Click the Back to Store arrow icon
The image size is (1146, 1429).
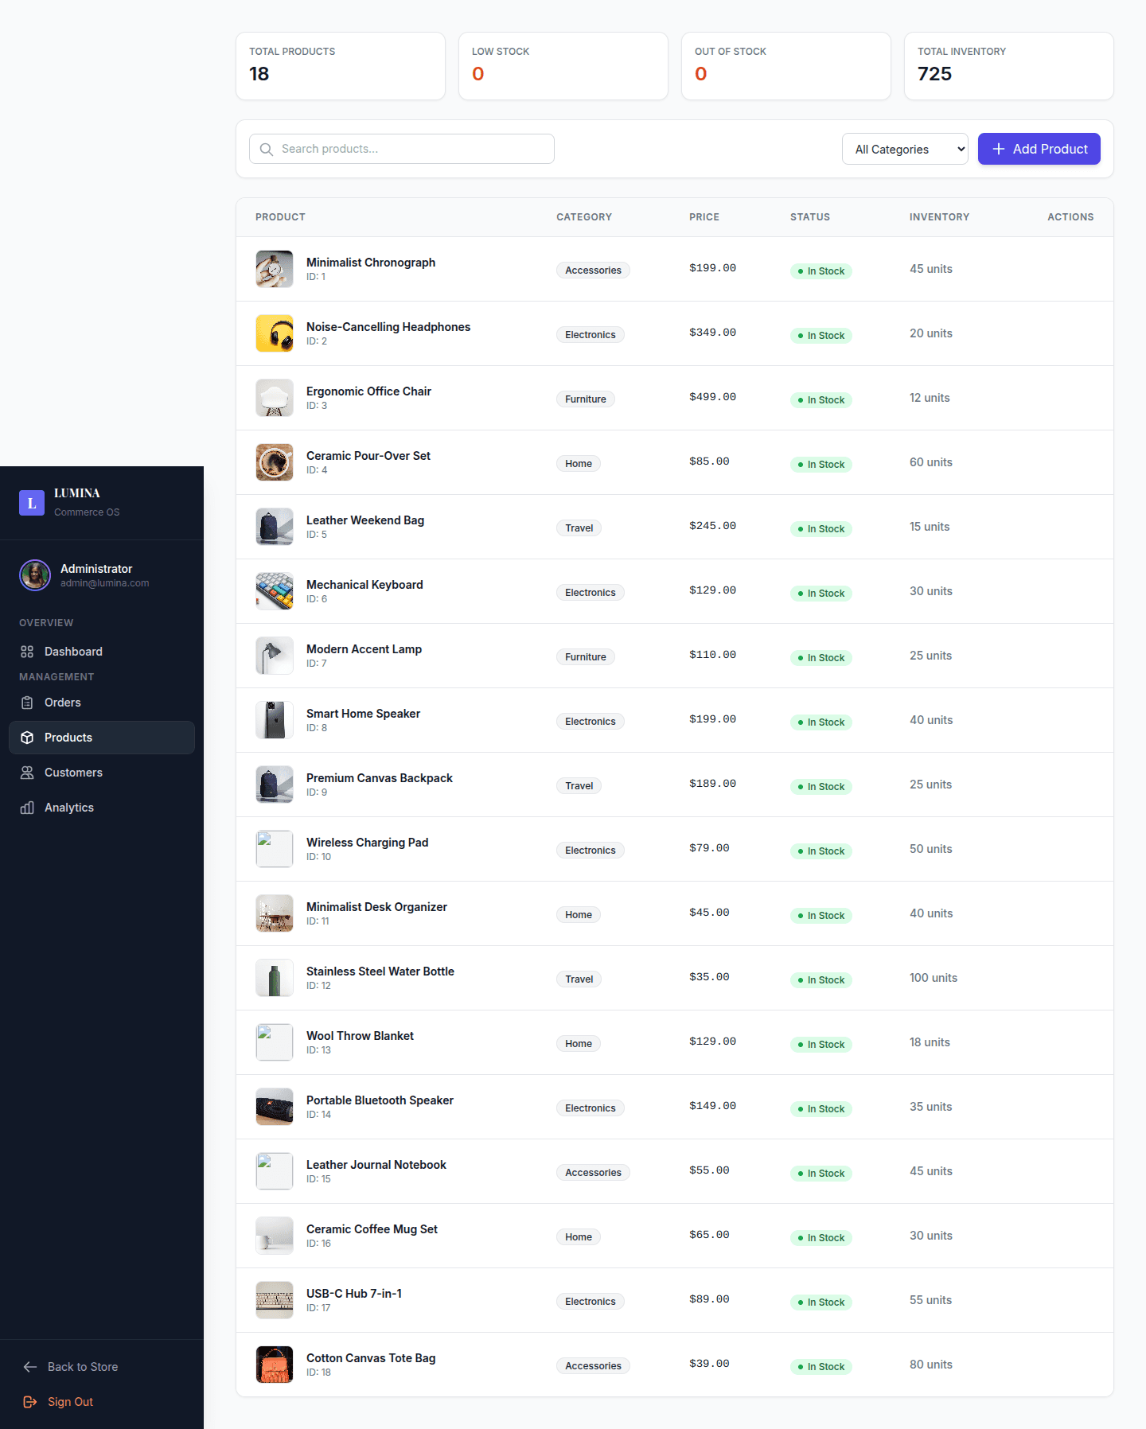[x=30, y=1367]
